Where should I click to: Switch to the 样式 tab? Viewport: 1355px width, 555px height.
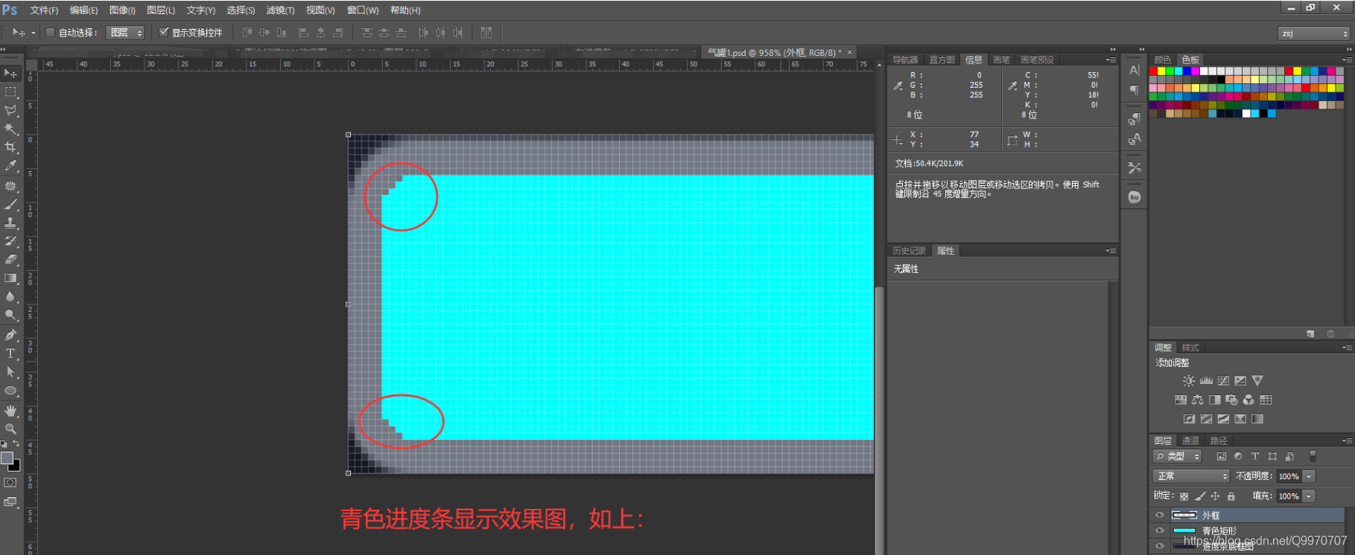tap(1190, 347)
